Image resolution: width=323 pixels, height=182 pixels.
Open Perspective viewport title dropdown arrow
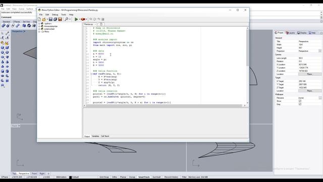pos(24,31)
